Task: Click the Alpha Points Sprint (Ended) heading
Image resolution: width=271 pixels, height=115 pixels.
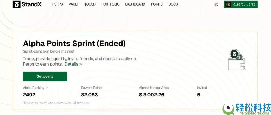Action: (x=74, y=43)
